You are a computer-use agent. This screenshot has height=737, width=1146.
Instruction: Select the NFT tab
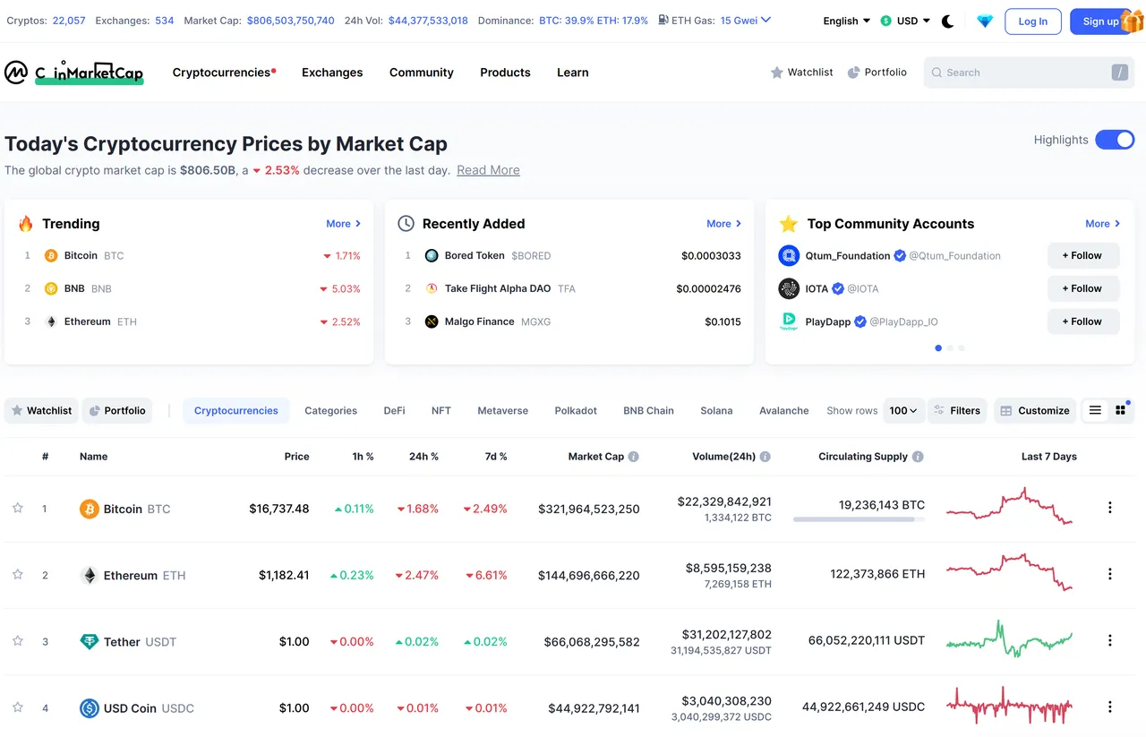click(441, 410)
